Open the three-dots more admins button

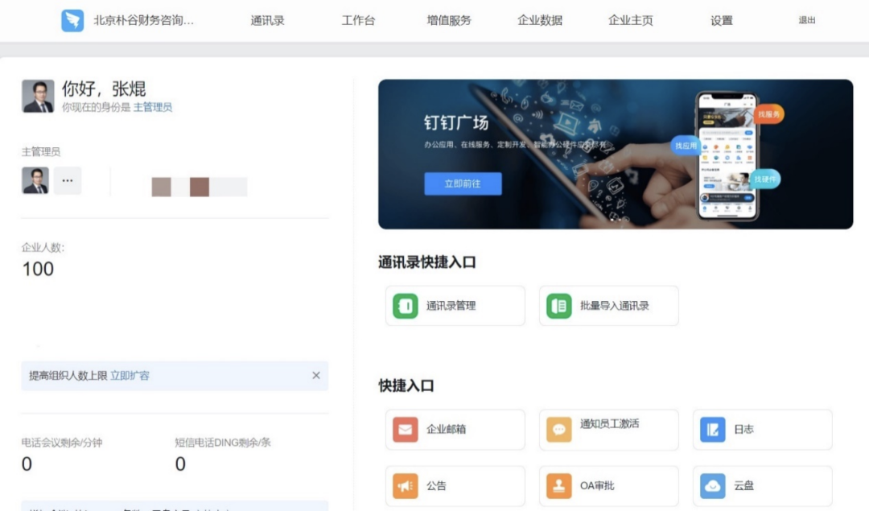[x=68, y=181]
